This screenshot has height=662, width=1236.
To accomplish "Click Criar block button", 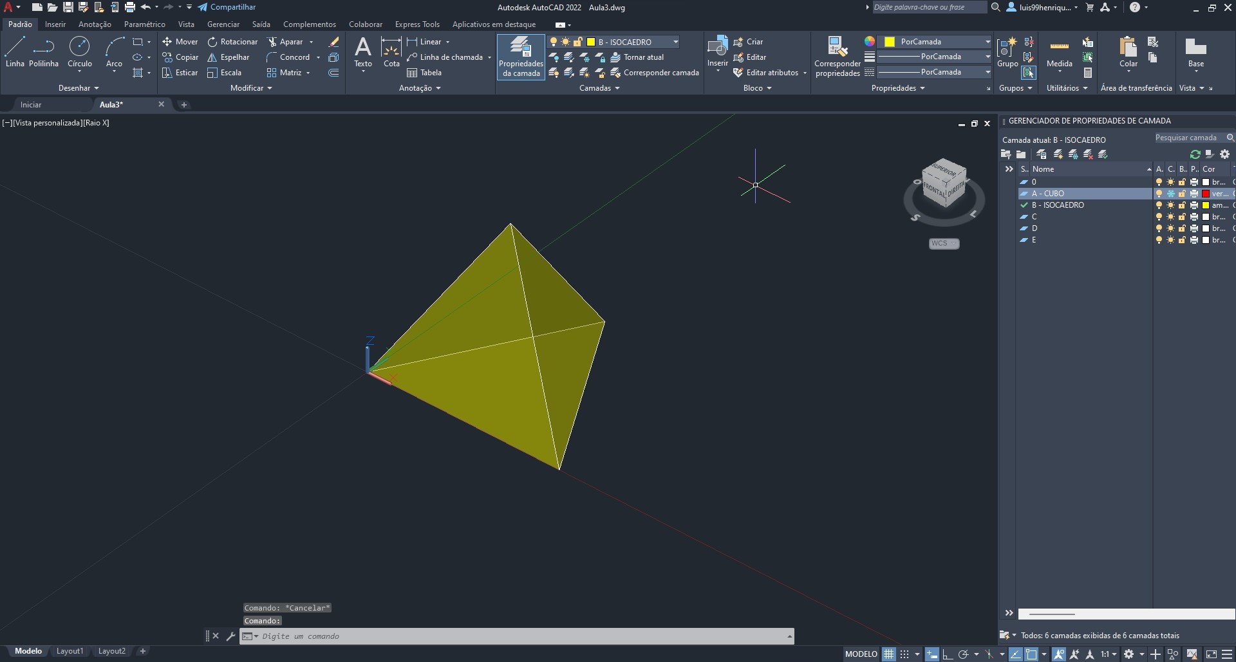I will point(748,42).
